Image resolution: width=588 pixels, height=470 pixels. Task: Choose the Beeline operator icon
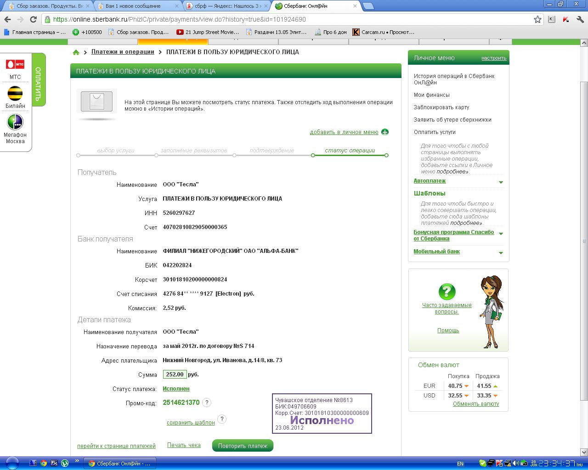(15, 94)
